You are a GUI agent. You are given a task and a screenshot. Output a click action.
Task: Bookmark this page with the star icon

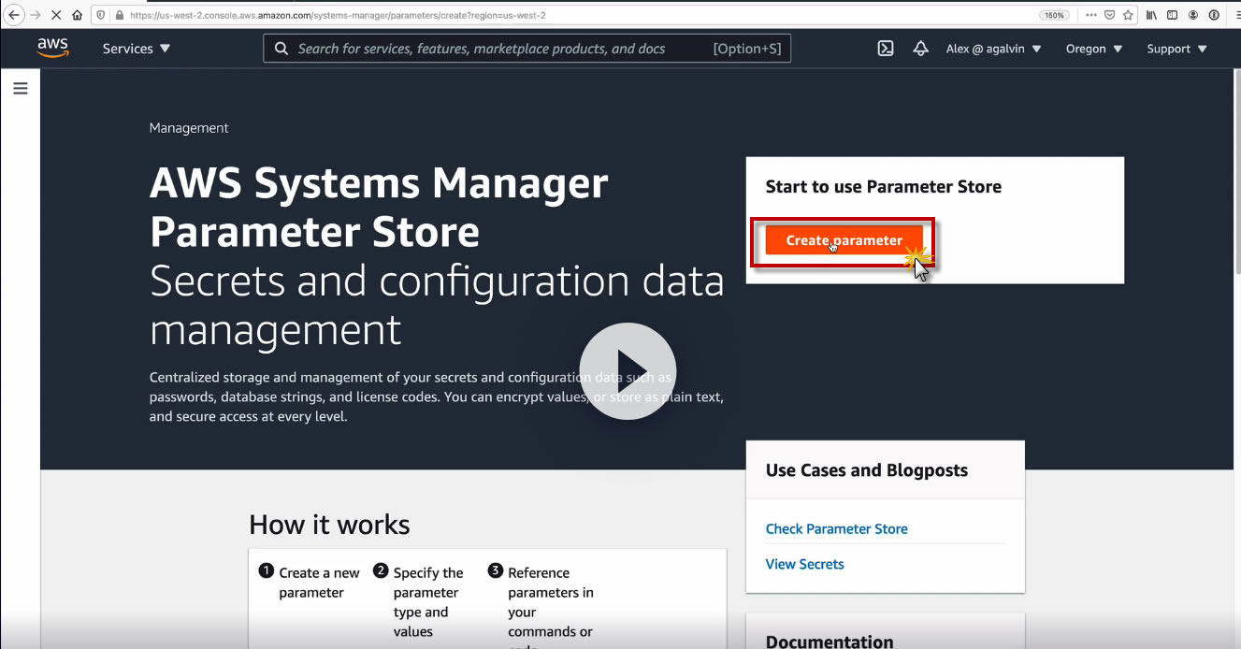click(1128, 15)
